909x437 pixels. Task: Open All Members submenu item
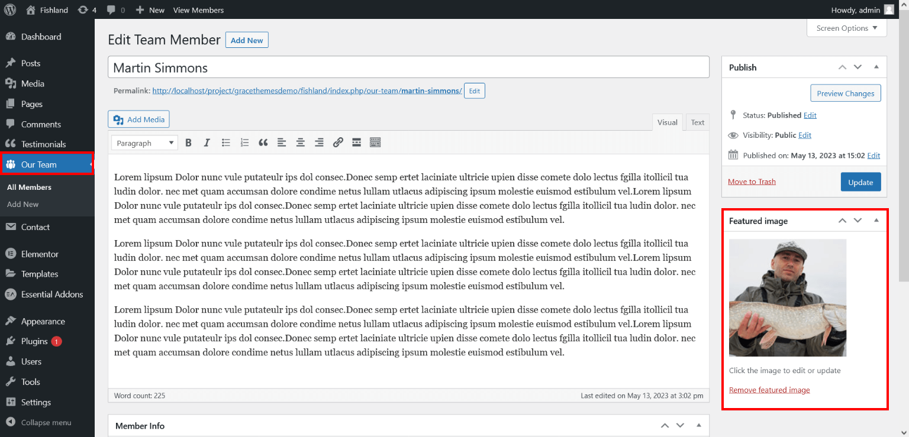click(x=29, y=187)
